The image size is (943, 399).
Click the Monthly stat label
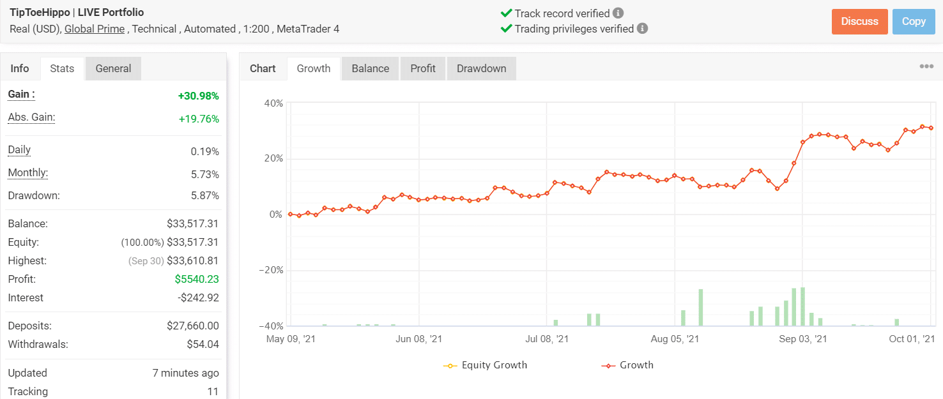[27, 173]
